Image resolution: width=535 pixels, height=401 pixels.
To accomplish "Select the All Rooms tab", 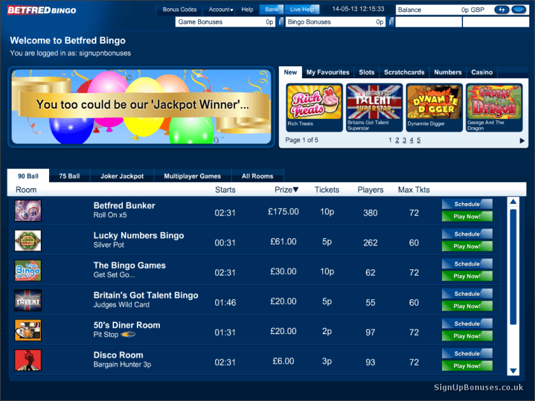I will point(257,176).
